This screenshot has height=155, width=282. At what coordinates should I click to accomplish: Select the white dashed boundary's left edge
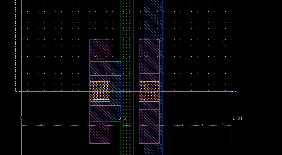16,46
